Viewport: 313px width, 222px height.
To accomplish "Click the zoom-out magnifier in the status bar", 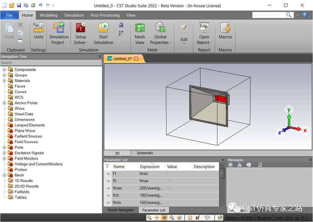I will pyautogui.click(x=172, y=218).
